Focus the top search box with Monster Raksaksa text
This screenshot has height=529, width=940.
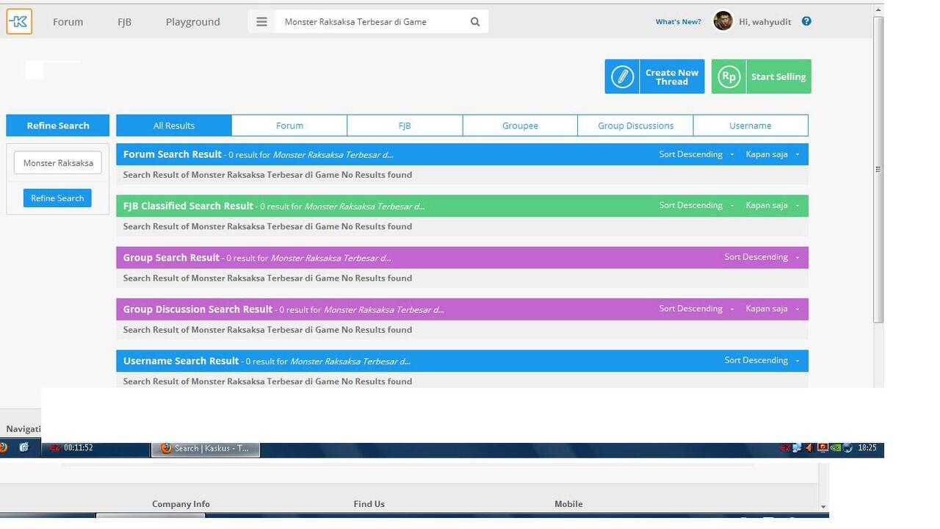click(x=371, y=22)
